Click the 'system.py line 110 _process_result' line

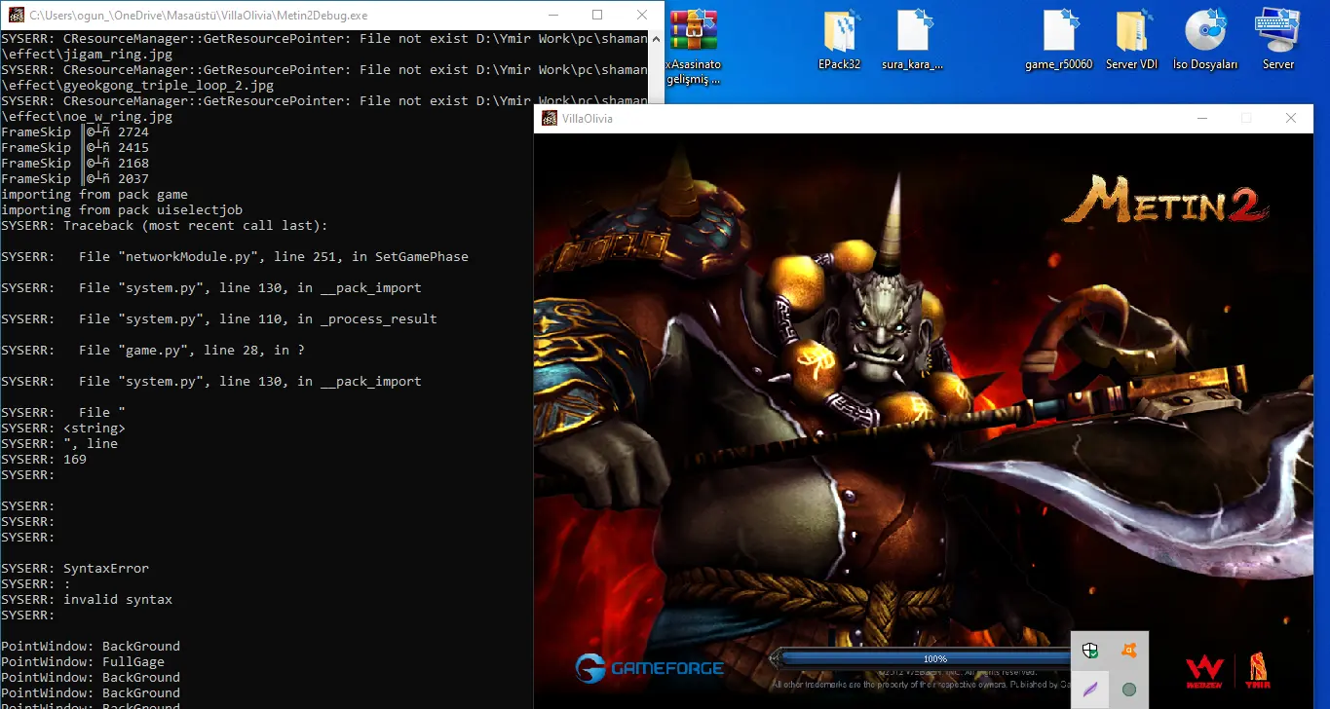tap(219, 319)
